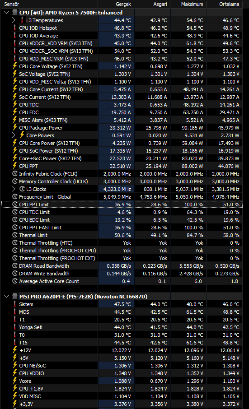Viewport: 249px width, 409px height.
Task: Select the CPU VDD_MISC Voltaj row
Action: coord(122,82)
